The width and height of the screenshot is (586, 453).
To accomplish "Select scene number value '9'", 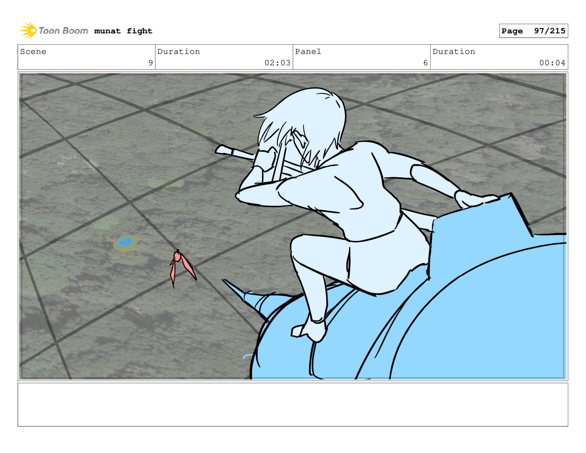I will (x=150, y=63).
